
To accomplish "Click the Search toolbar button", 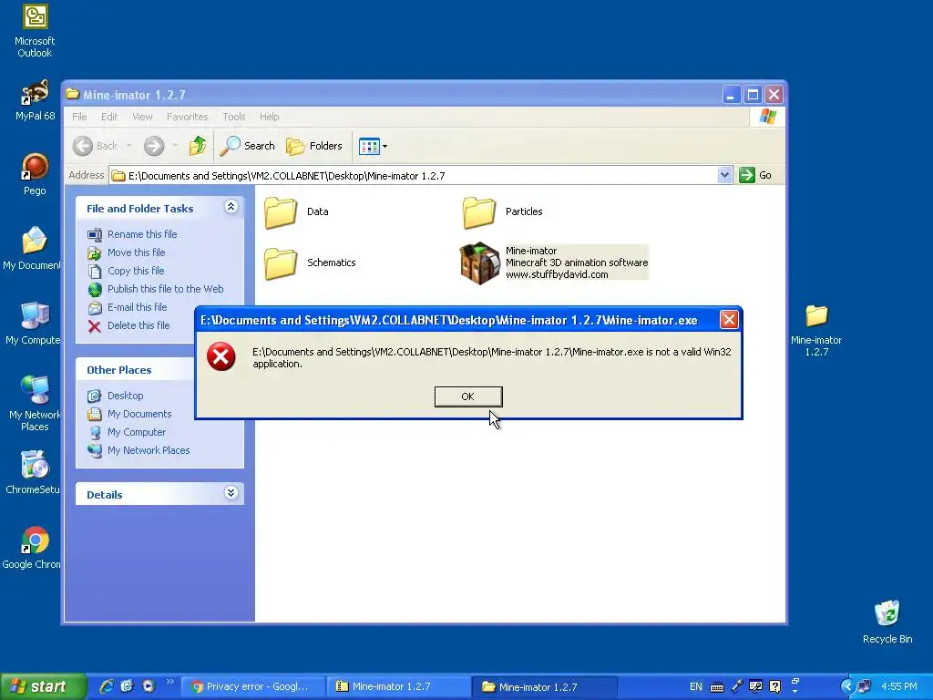I will [x=247, y=146].
